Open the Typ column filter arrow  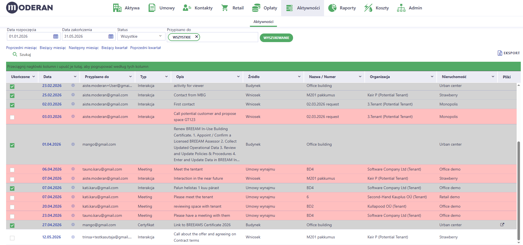[x=166, y=77]
